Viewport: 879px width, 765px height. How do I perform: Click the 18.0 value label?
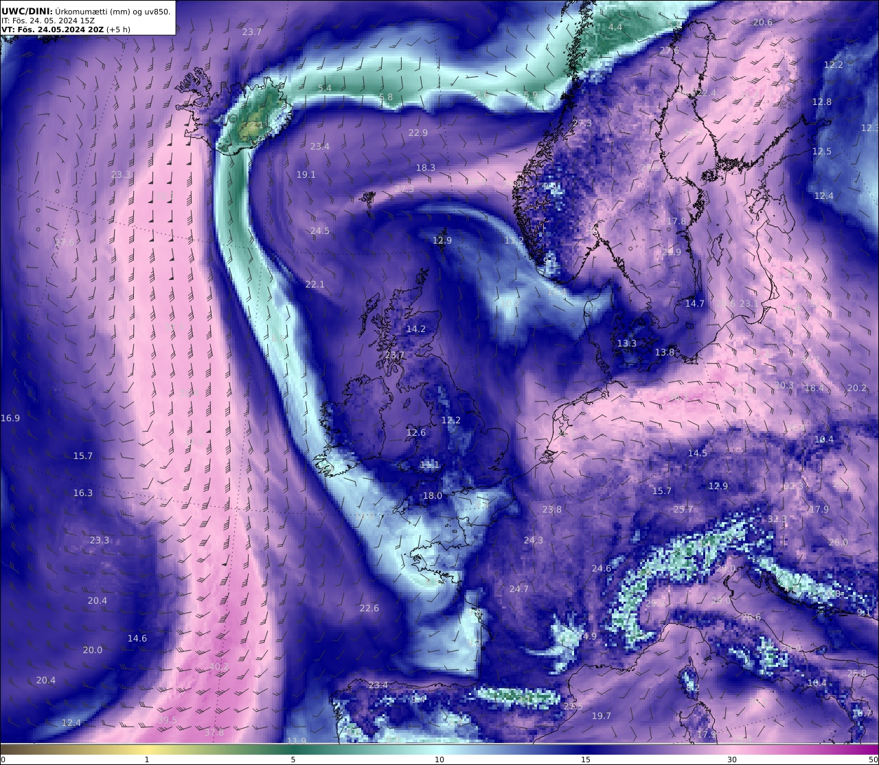point(432,496)
